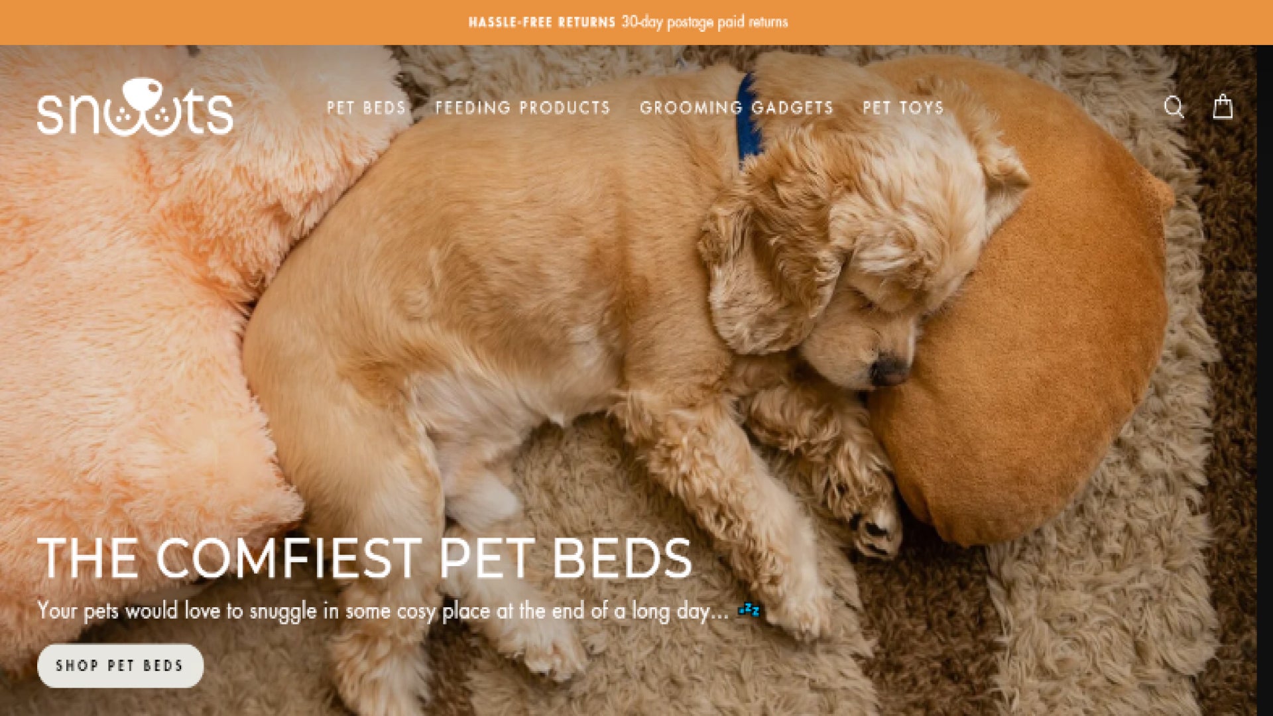This screenshot has height=716, width=1273.
Task: Click the Snouts logo
Action: coord(135,107)
